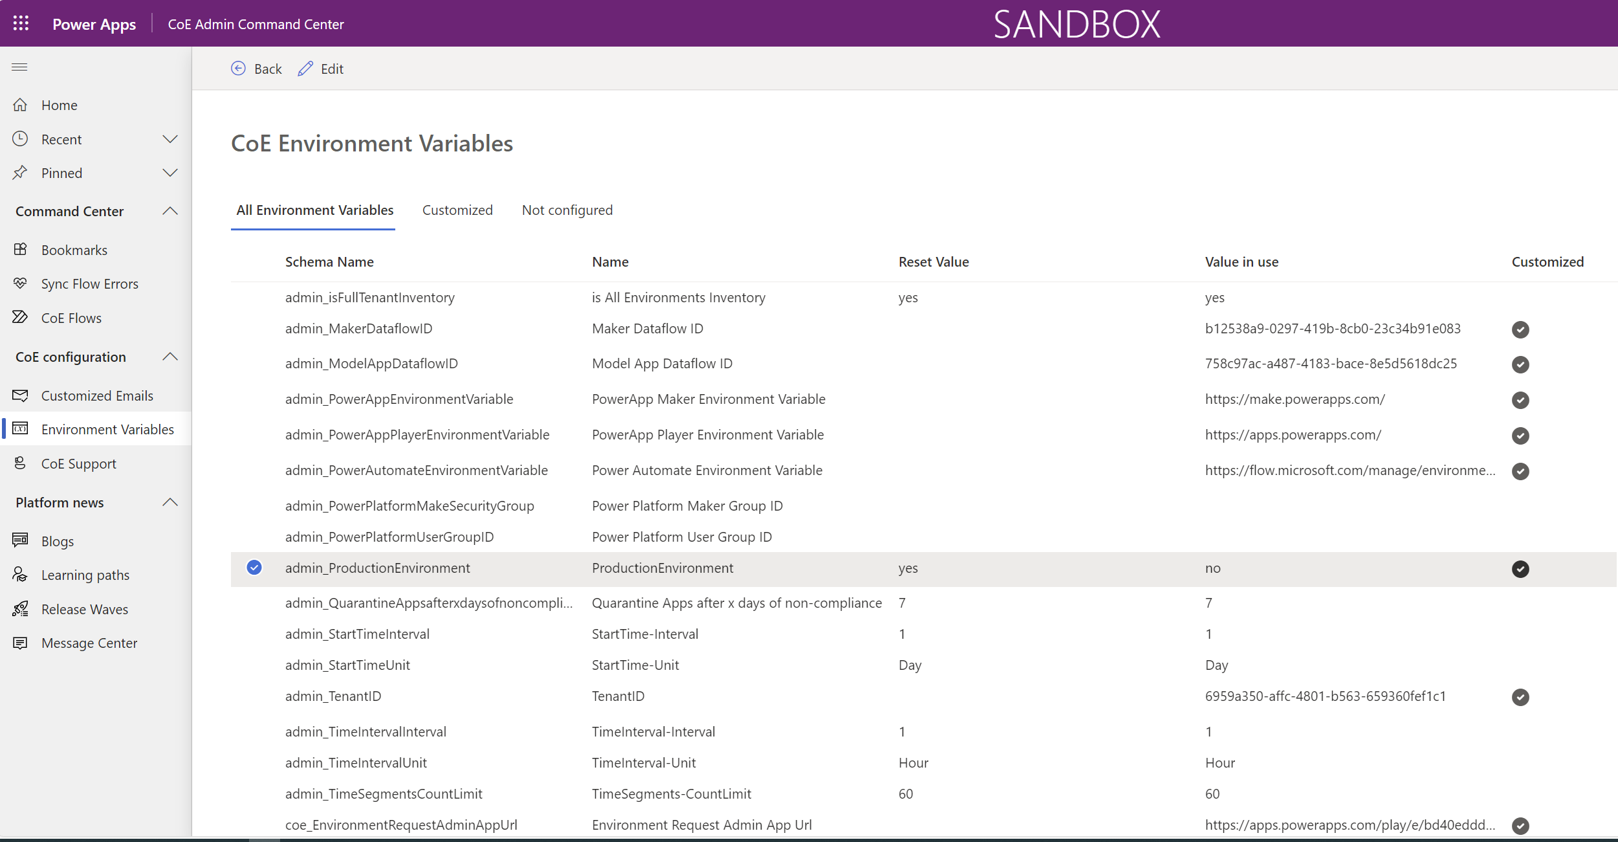Open the CoE Flows page
Image resolution: width=1618 pixels, height=842 pixels.
coord(71,318)
